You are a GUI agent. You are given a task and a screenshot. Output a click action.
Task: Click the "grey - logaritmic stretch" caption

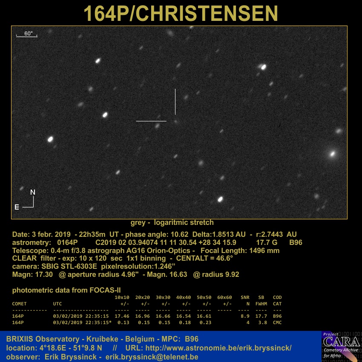point(172,223)
